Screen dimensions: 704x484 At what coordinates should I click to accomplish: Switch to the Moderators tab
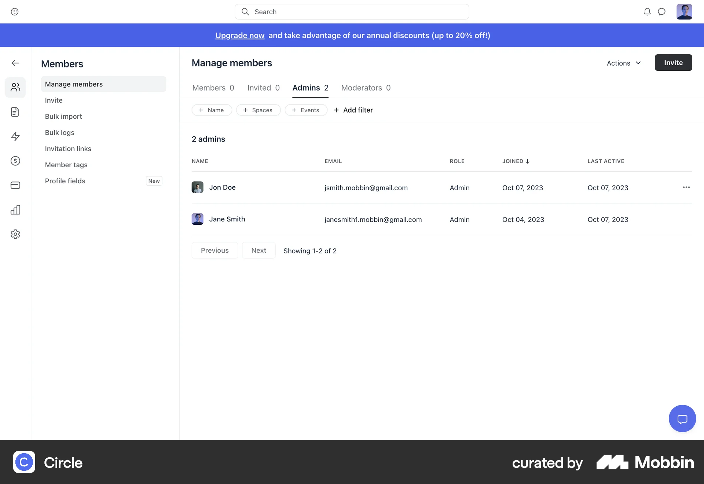click(366, 88)
